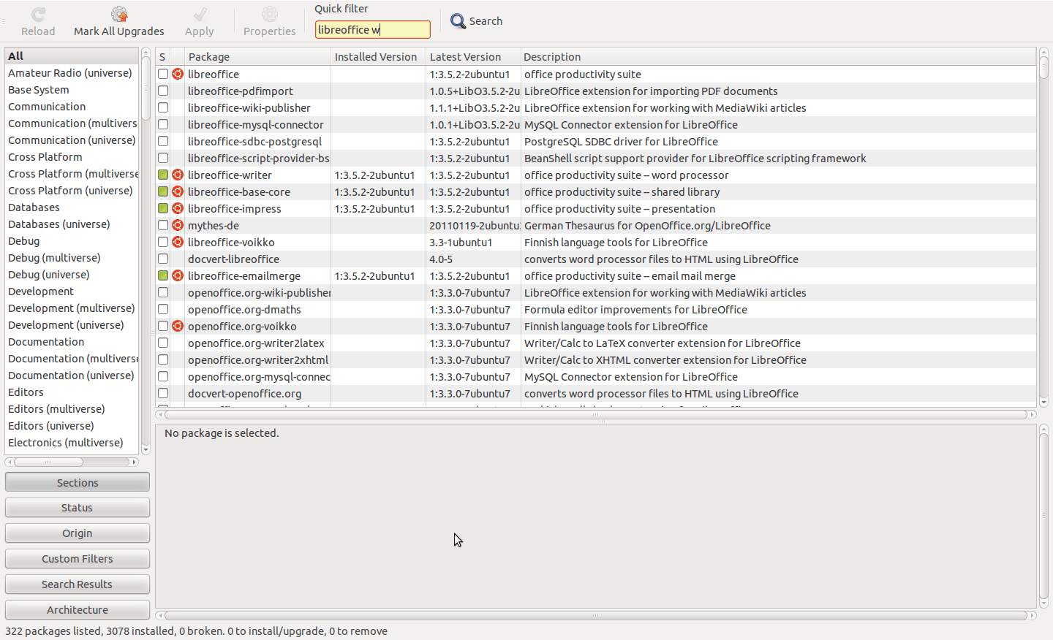Toggle the status checkbox for docvert-libreoffice

pos(163,259)
